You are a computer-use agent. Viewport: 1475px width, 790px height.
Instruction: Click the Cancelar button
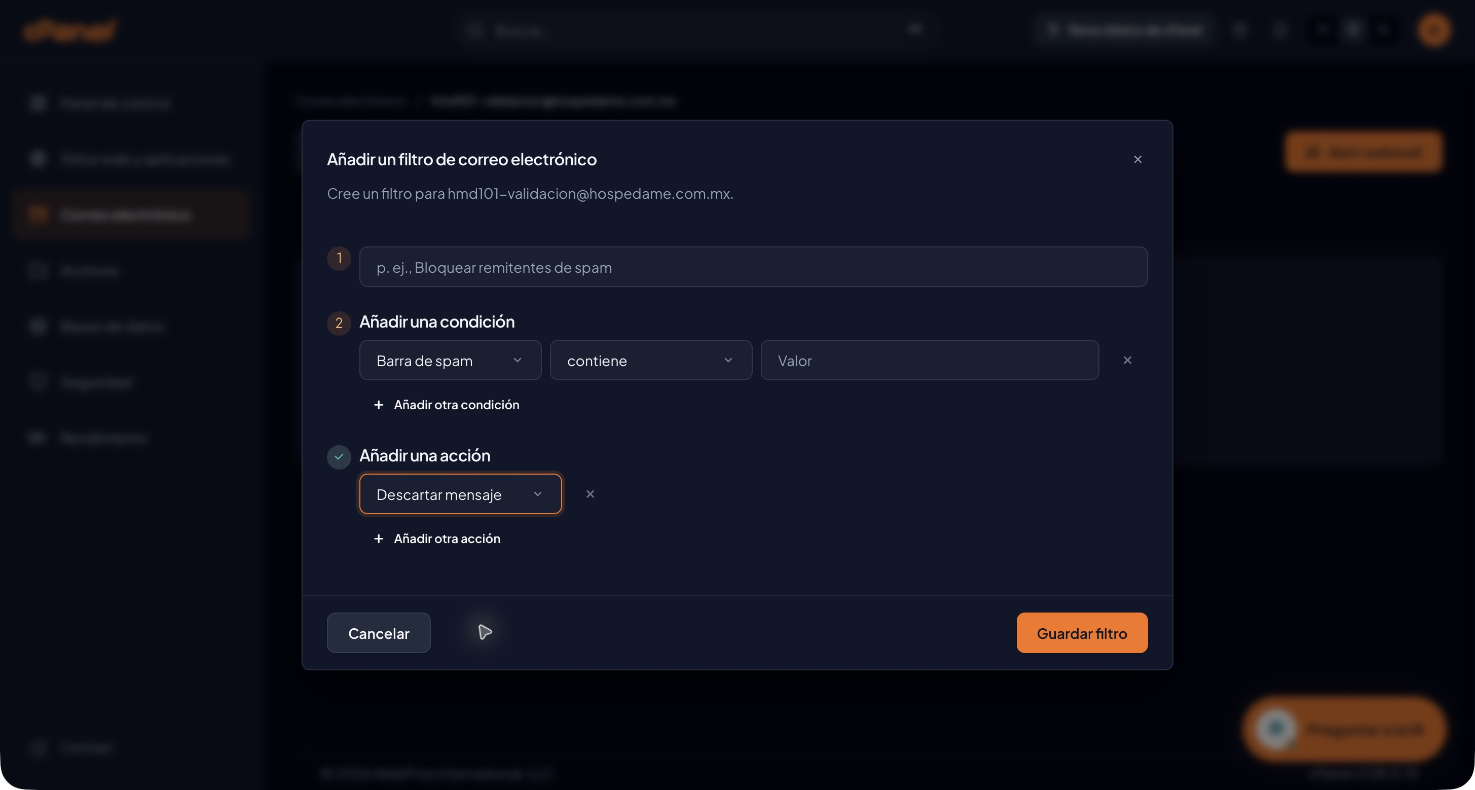click(x=379, y=633)
